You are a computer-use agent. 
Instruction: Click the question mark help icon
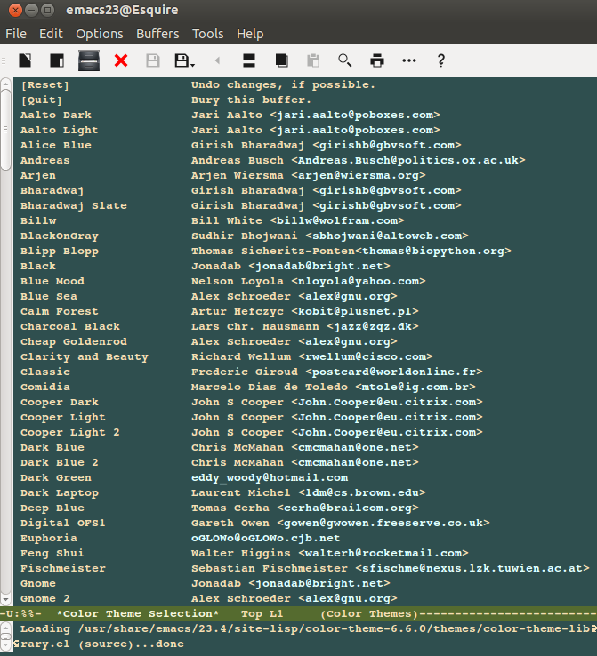coord(440,60)
